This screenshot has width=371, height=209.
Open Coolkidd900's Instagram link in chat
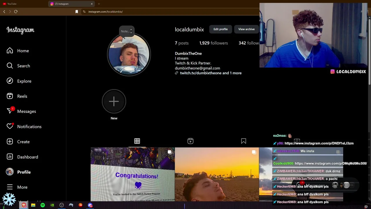pyautogui.click(x=331, y=163)
